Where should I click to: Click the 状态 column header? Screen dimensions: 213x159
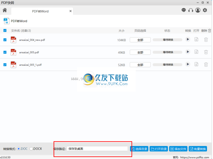click(167, 31)
